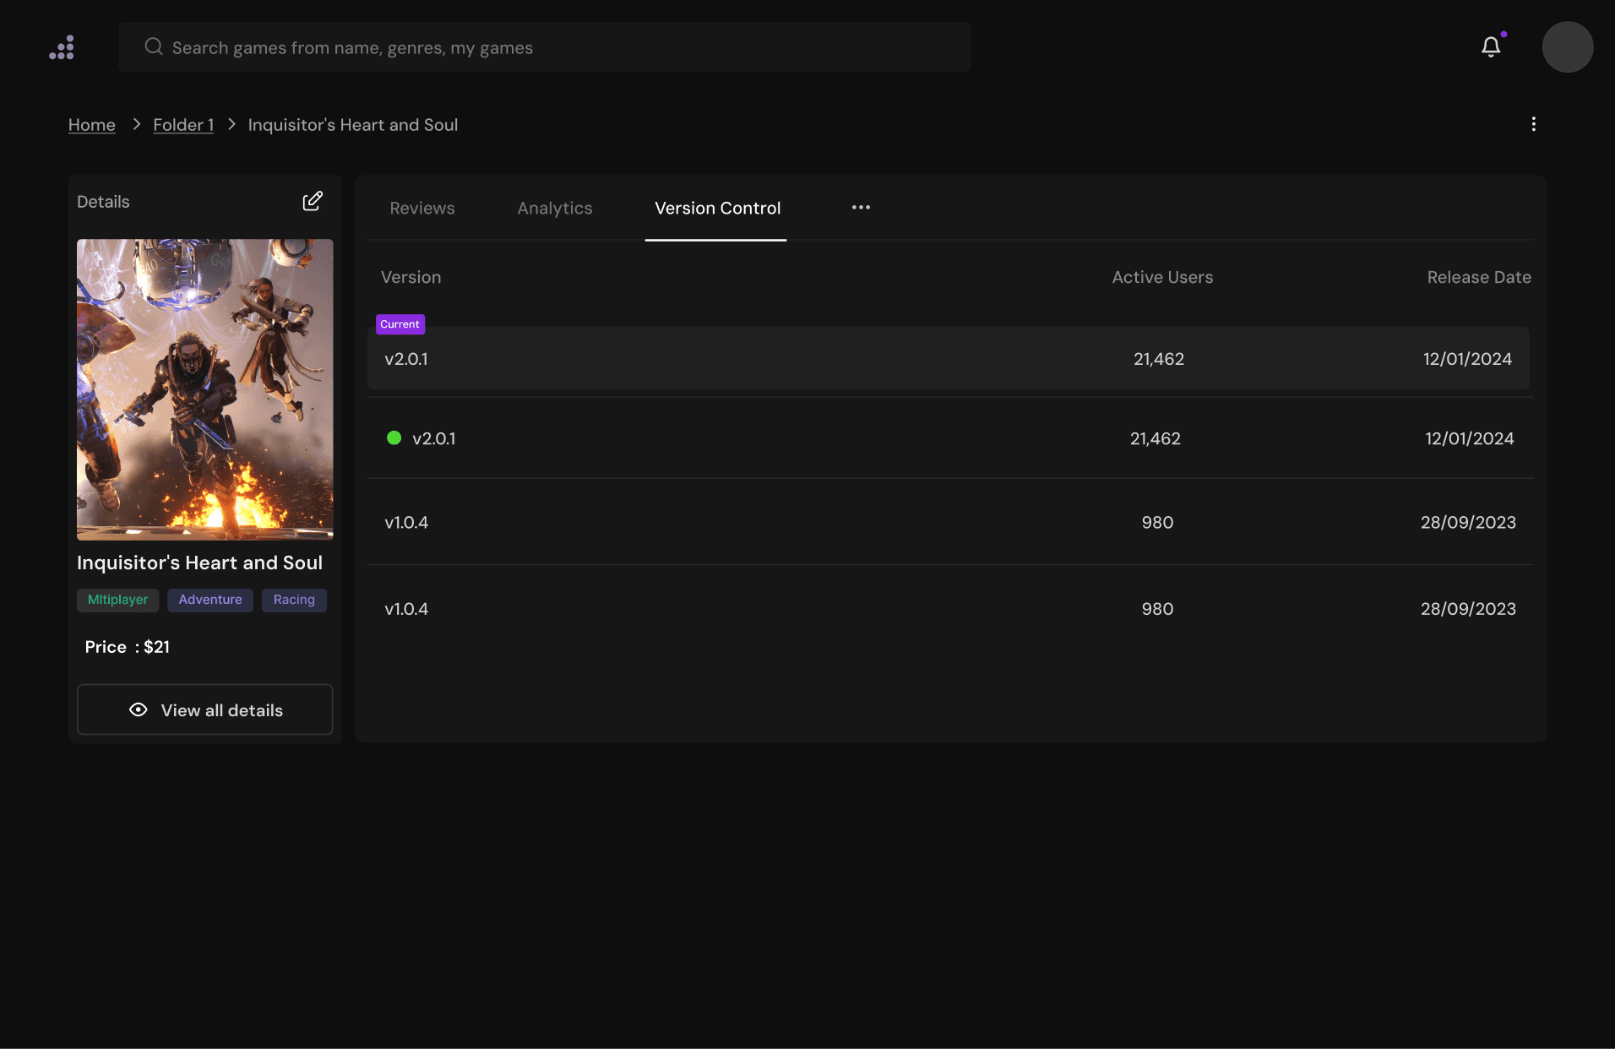Open notifications bell icon
Viewport: 1615px width, 1049px height.
point(1492,46)
